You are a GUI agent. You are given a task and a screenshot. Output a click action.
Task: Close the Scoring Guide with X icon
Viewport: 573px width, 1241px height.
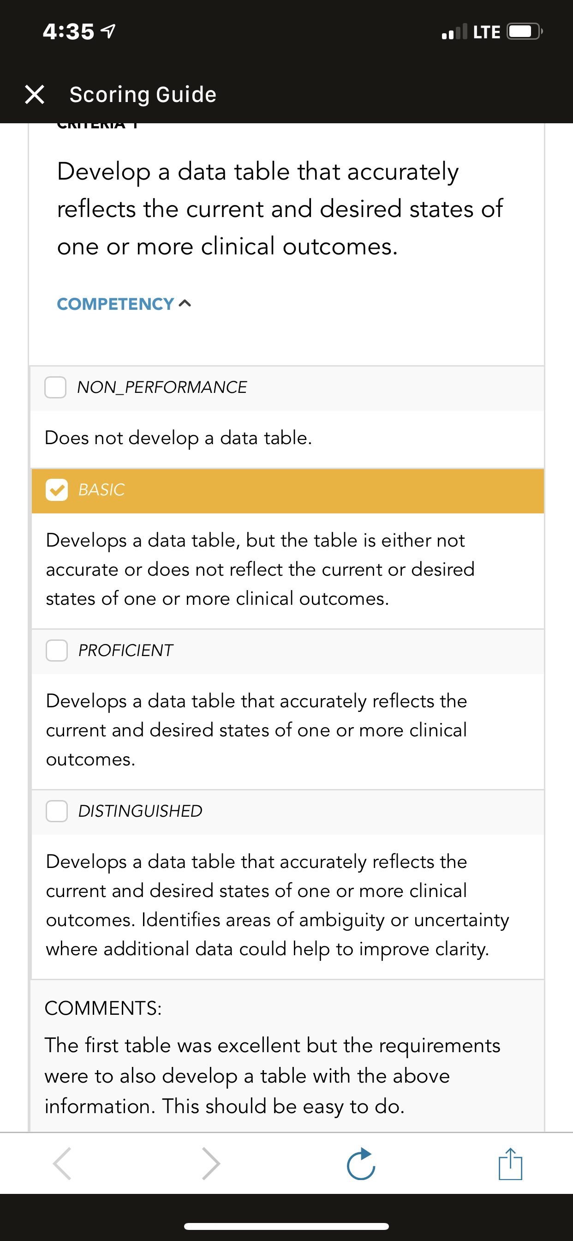35,95
